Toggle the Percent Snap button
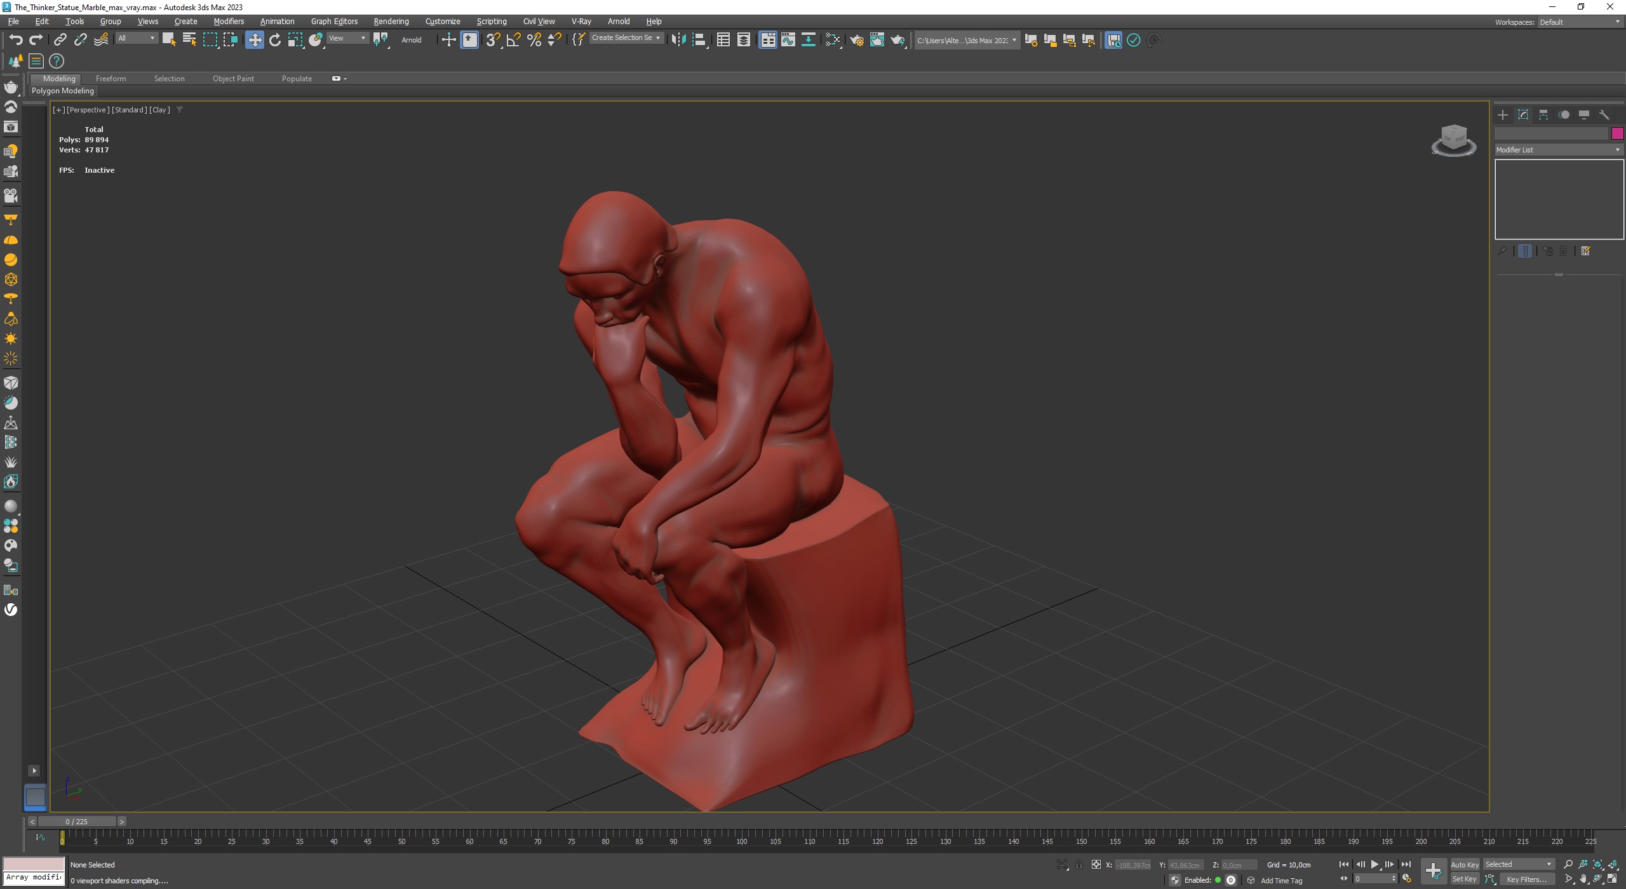 click(x=534, y=40)
